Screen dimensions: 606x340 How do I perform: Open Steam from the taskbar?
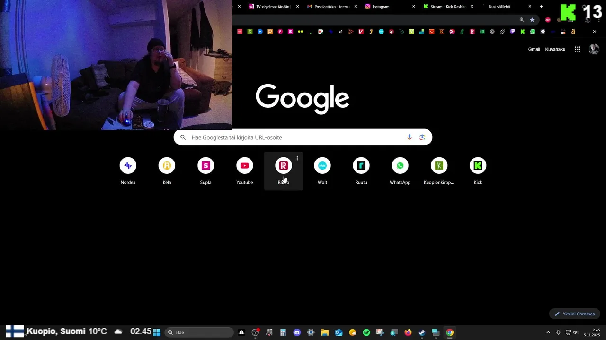(x=422, y=332)
